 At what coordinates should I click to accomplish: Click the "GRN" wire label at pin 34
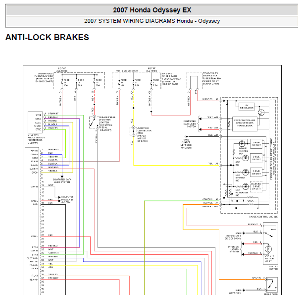click(x=50, y=267)
